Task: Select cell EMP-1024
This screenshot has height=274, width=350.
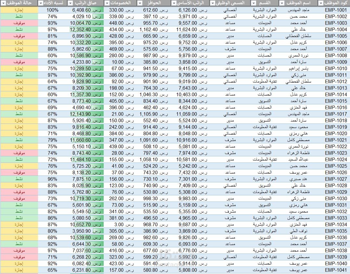Action: click(x=334, y=160)
